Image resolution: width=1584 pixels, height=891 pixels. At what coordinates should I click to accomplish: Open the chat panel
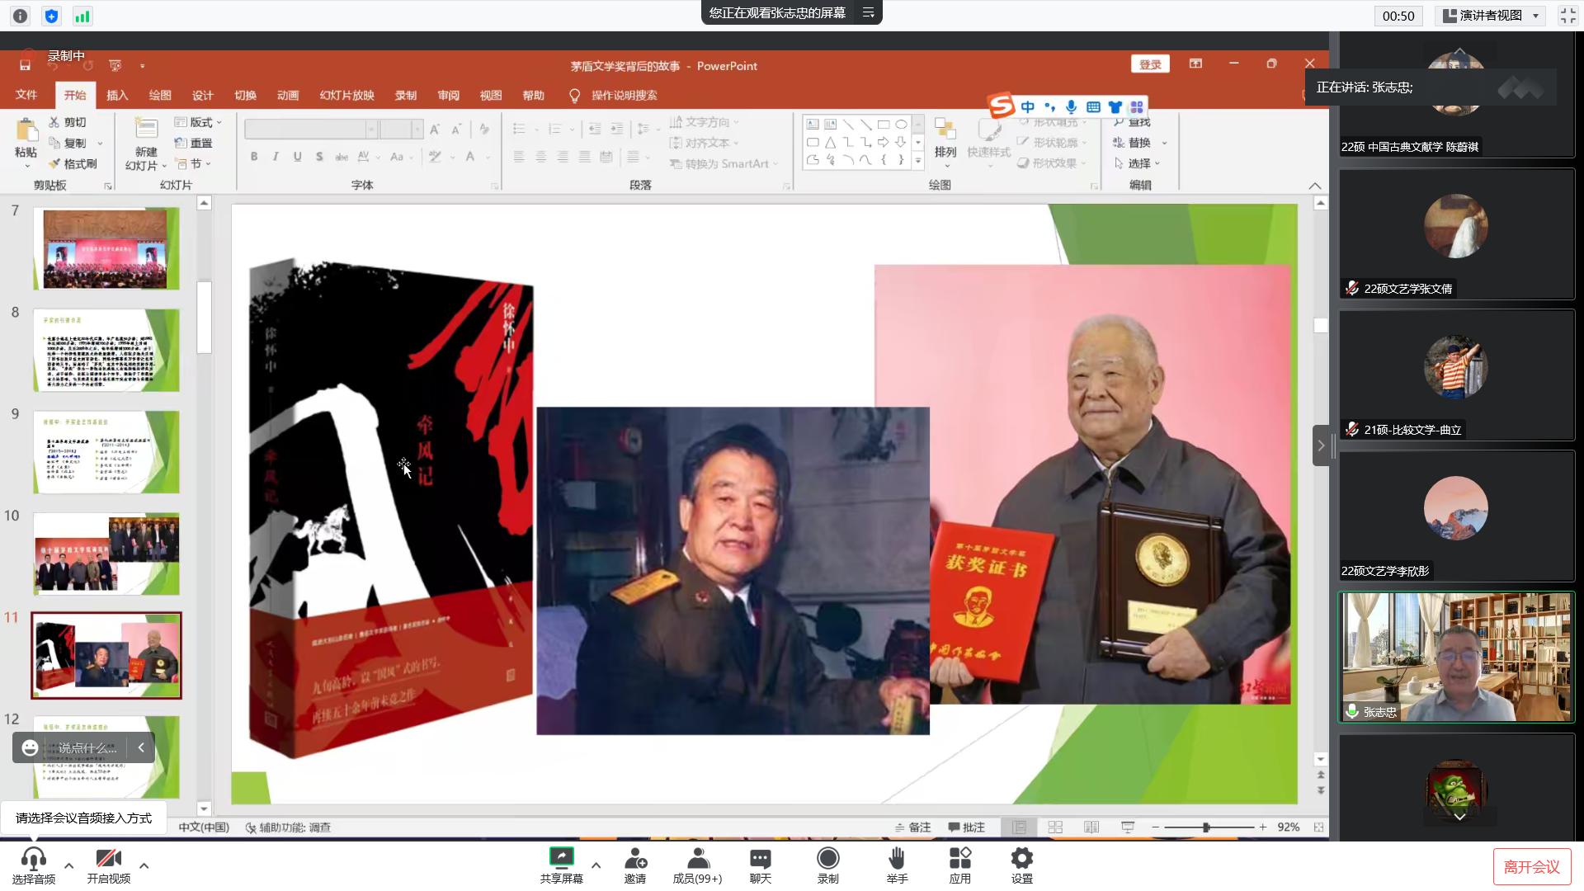pos(760,859)
